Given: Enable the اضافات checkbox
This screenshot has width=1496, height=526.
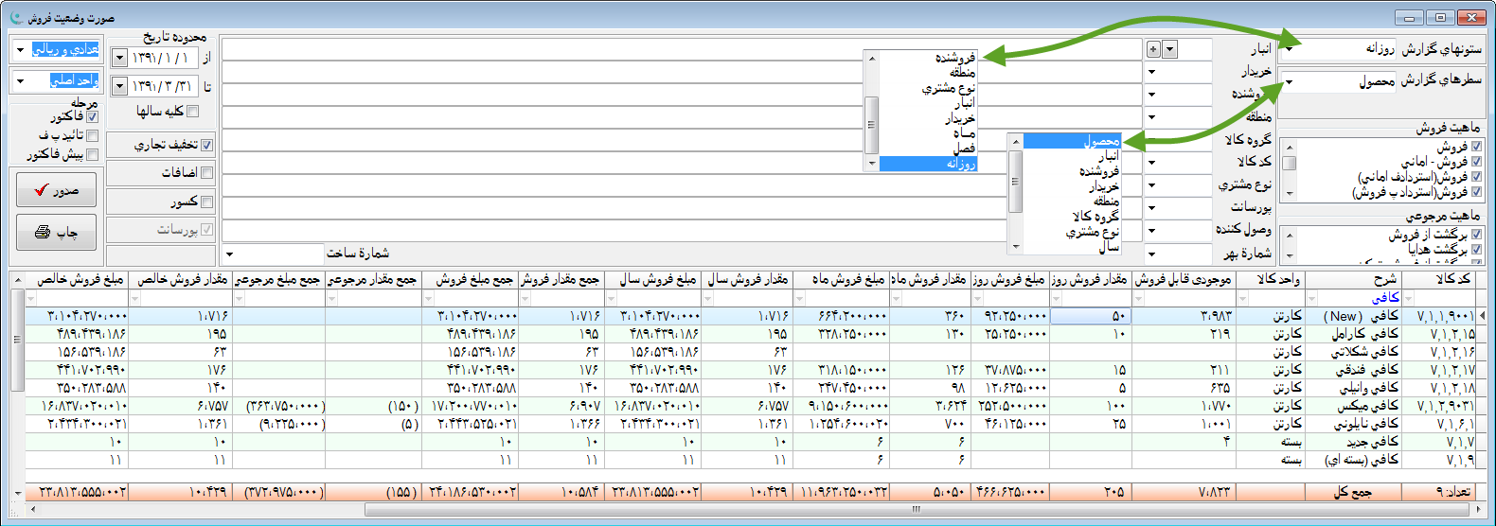Looking at the screenshot, I should (x=206, y=173).
